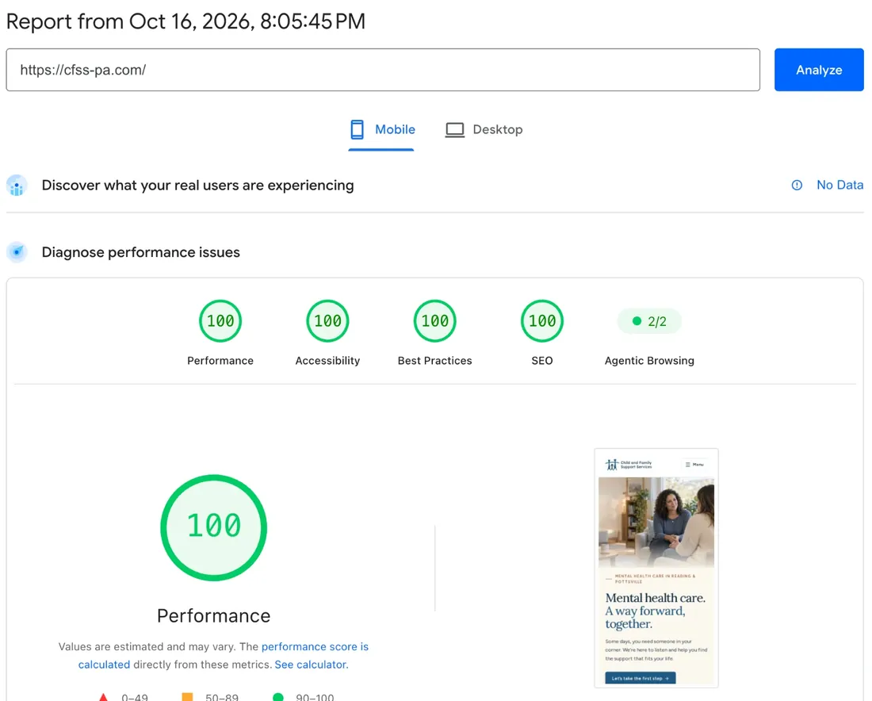872x701 pixels.
Task: Select the Accessibility 100 score gauge
Action: coord(327,321)
